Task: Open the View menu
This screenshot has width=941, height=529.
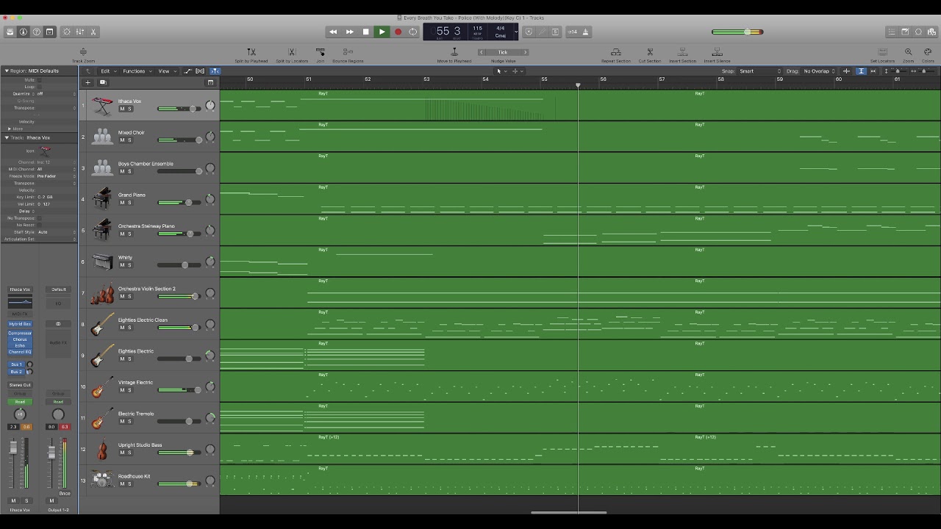Action: click(x=166, y=71)
